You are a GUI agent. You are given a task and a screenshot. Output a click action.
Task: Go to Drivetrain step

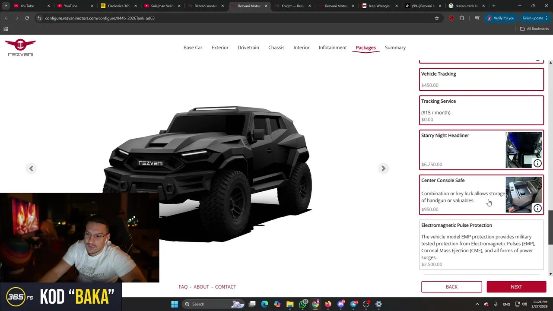(x=248, y=48)
